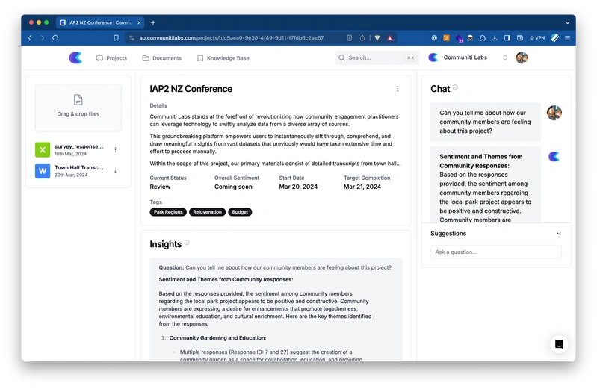597x389 pixels.
Task: Click the Drag & drop files upload area
Action: pos(78,108)
